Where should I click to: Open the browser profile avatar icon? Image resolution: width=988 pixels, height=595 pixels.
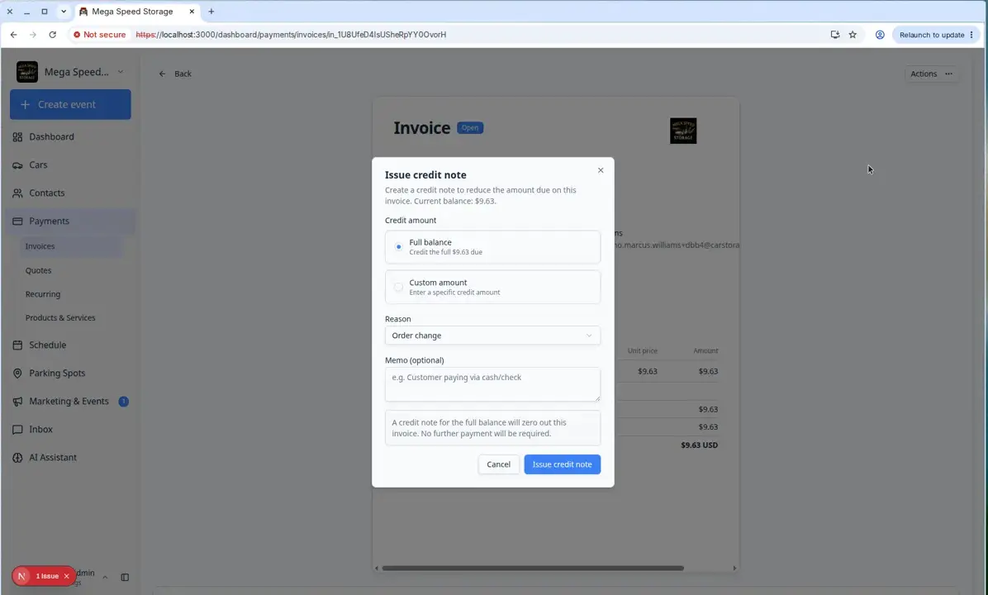click(x=880, y=35)
